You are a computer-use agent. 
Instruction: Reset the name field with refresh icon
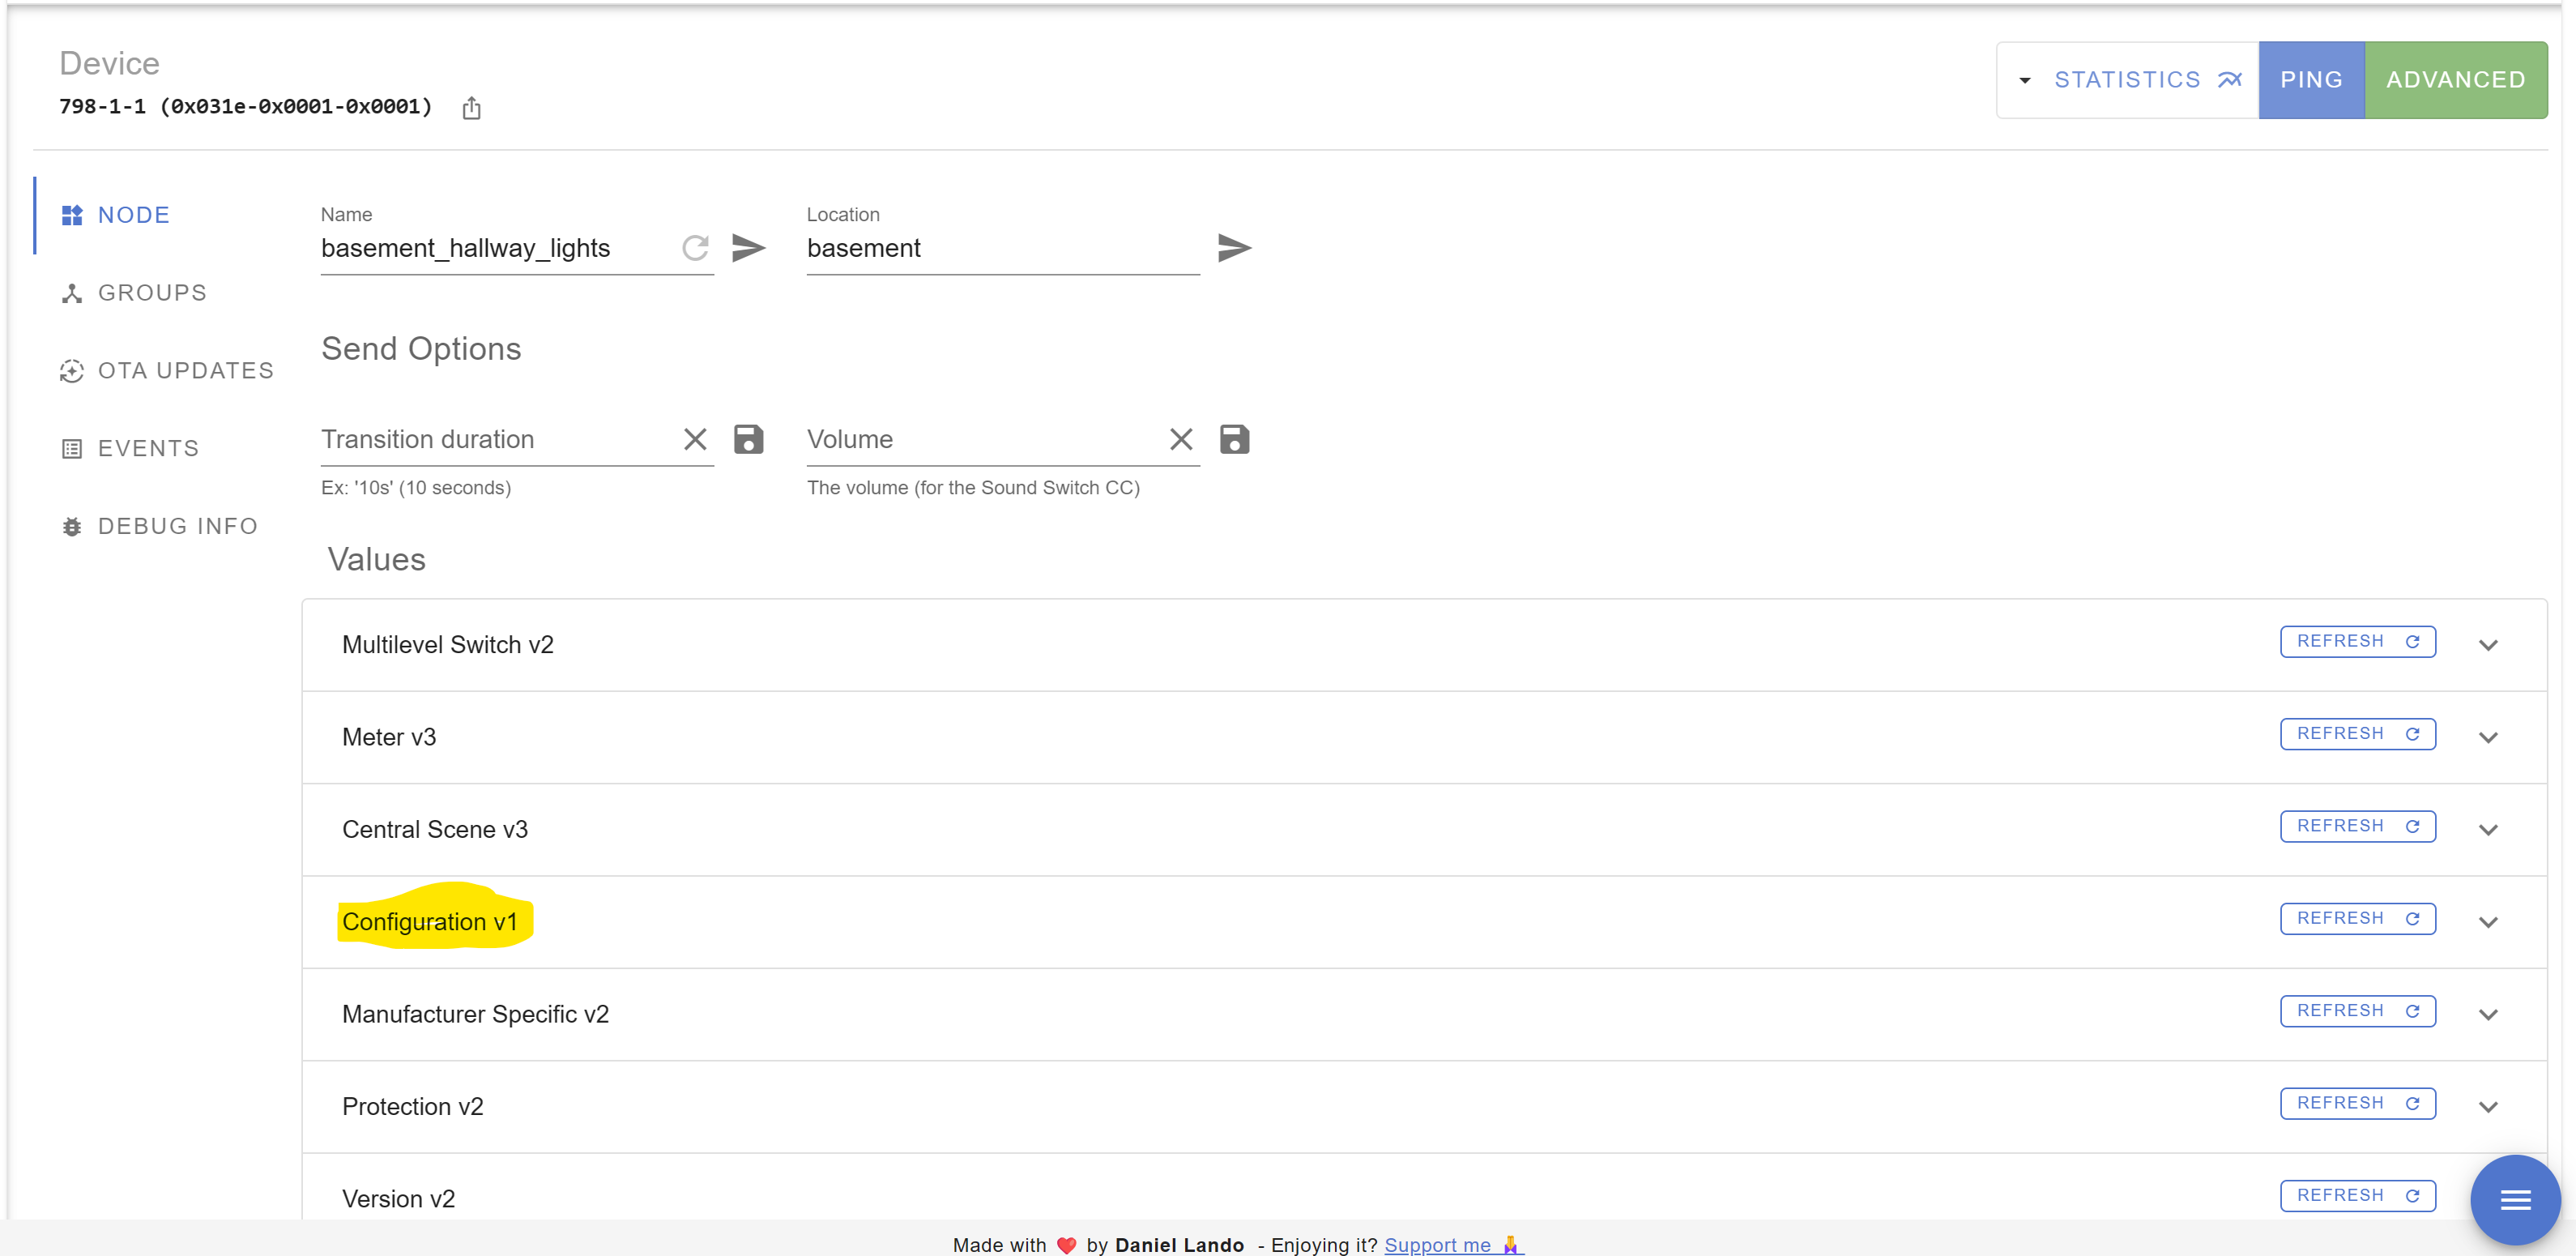coord(695,248)
